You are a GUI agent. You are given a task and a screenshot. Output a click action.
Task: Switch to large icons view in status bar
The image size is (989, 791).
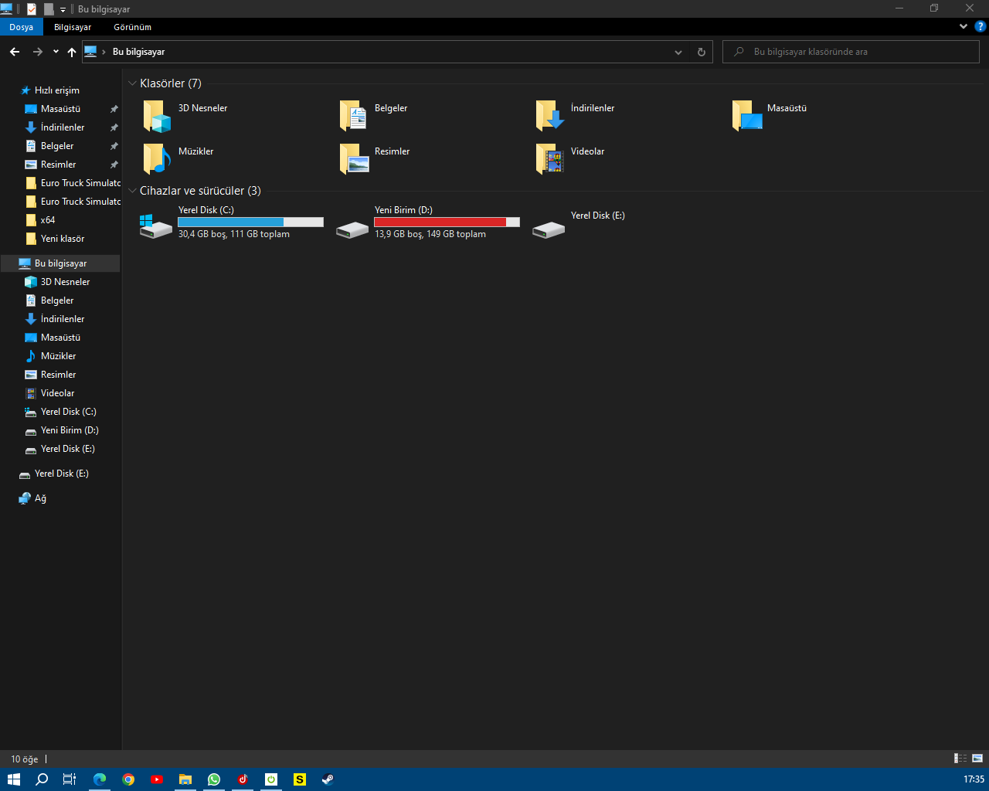(977, 759)
